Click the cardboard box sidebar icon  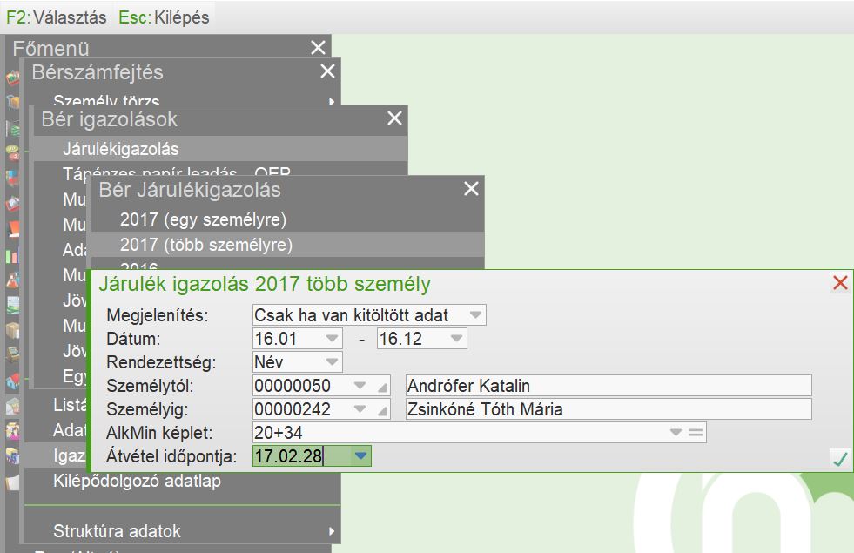coord(12,330)
